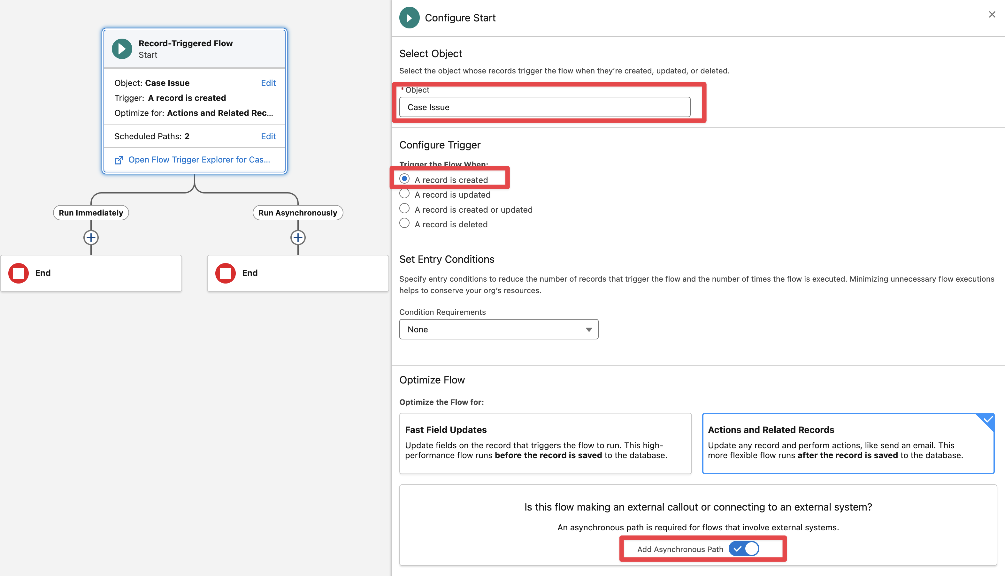Add element under Run Immediately path
The width and height of the screenshot is (1005, 576).
click(x=91, y=238)
